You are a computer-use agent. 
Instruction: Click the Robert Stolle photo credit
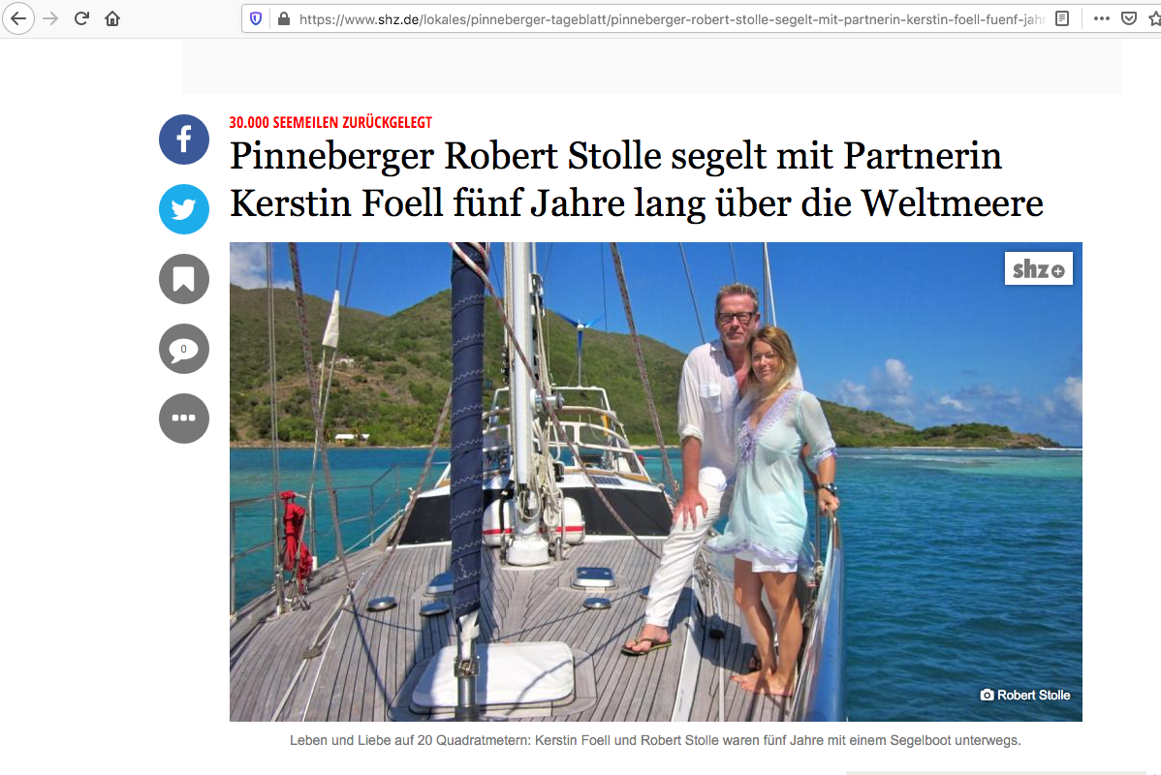point(1025,695)
